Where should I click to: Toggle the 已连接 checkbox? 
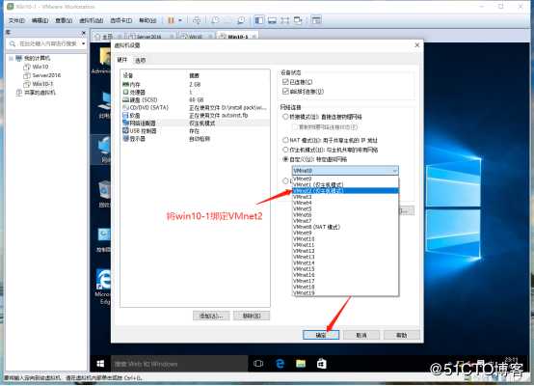285,82
